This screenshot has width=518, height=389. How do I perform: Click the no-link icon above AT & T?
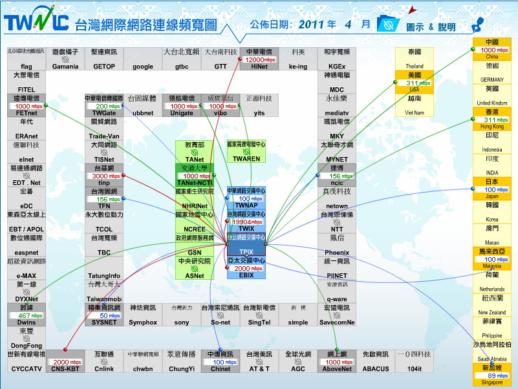pos(259,362)
